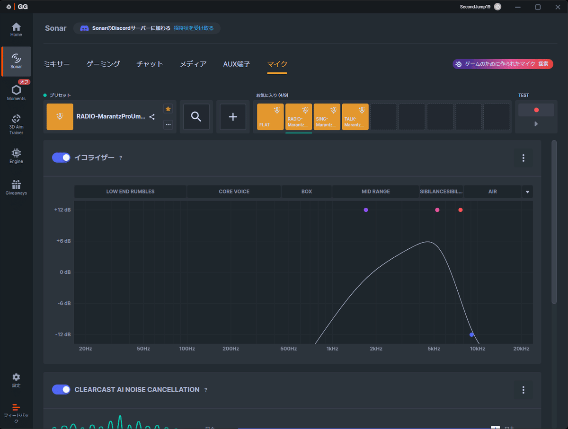Switch to the ミキサー tab

pyautogui.click(x=56, y=64)
